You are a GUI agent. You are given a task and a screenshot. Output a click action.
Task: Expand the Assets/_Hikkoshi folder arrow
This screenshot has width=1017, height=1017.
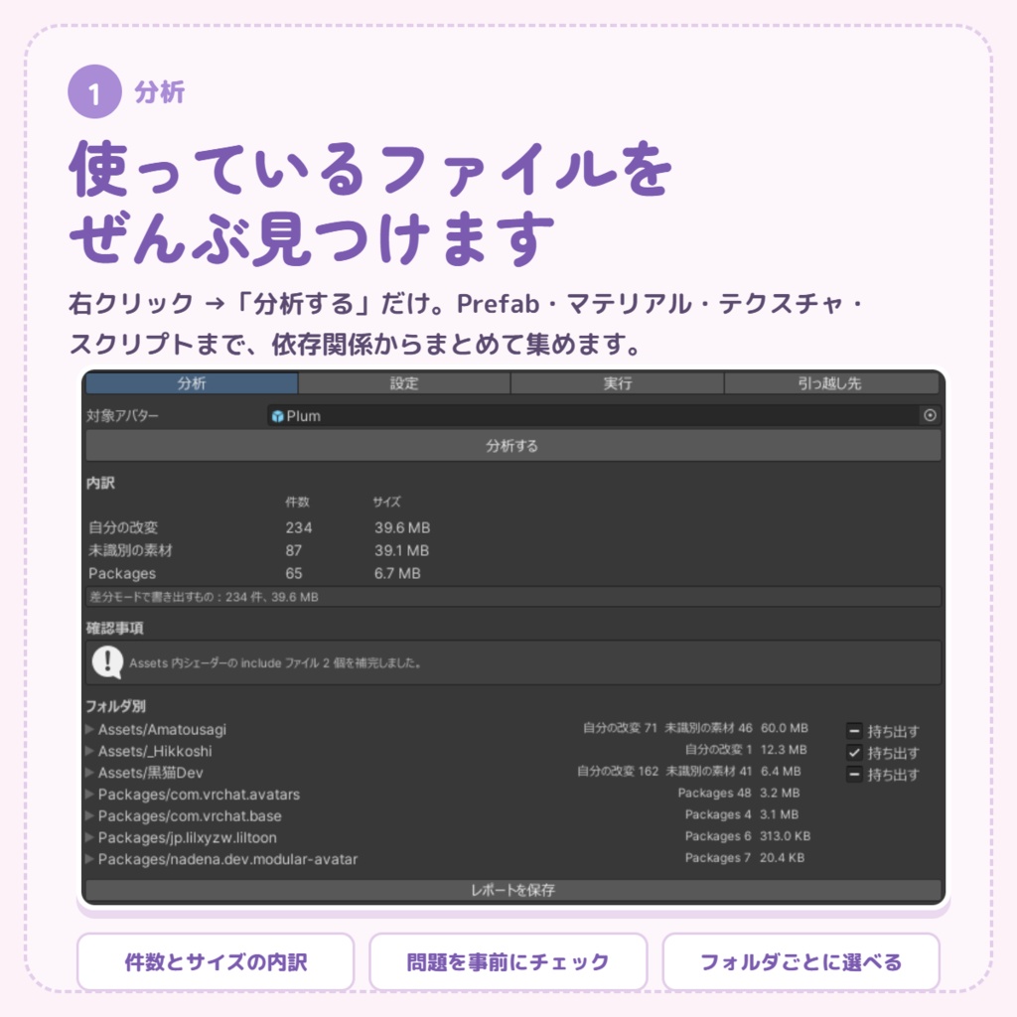coord(89,751)
